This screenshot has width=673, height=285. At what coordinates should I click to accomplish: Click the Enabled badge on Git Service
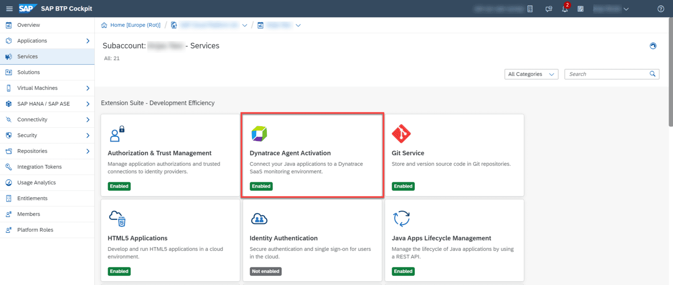click(x=403, y=186)
